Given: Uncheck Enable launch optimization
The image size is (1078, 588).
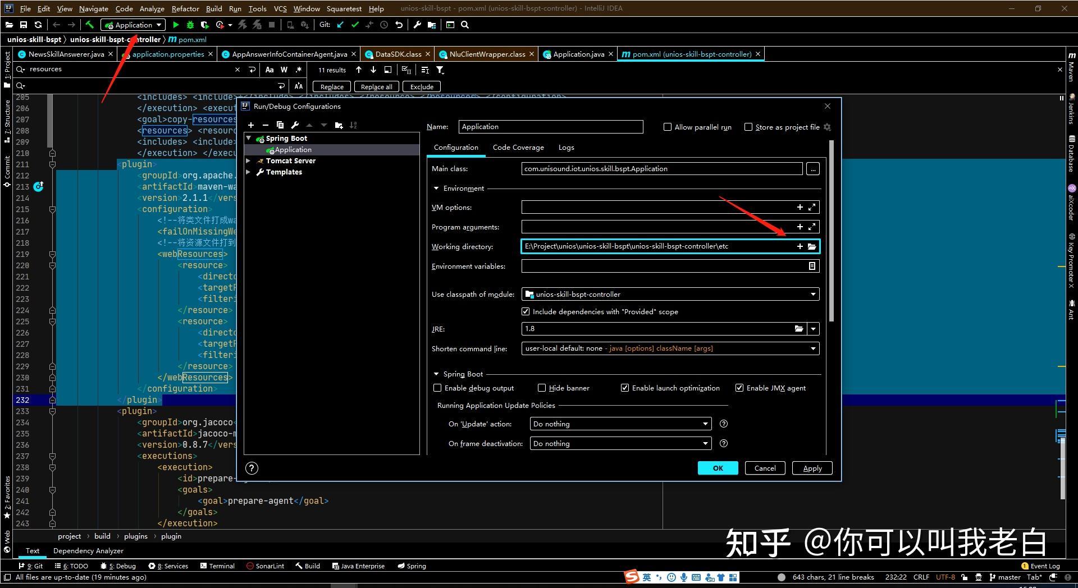Looking at the screenshot, I should point(625,388).
